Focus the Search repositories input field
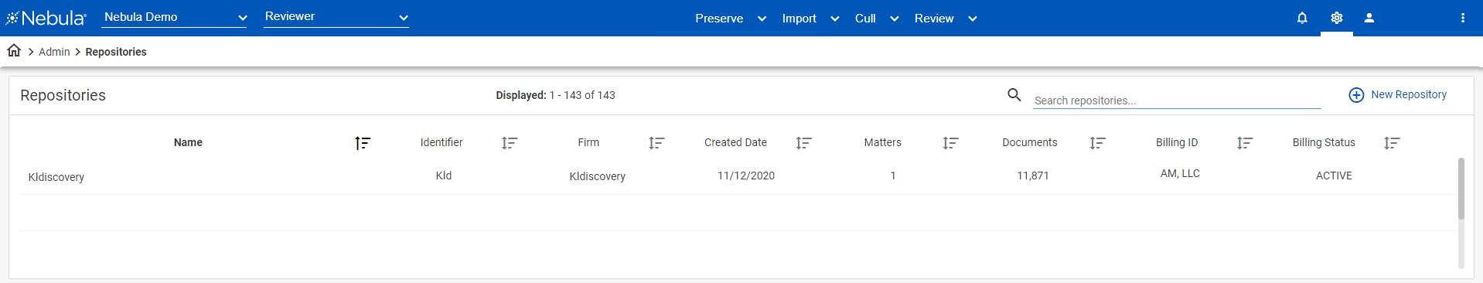Image resolution: width=1483 pixels, height=283 pixels. 1177,101
